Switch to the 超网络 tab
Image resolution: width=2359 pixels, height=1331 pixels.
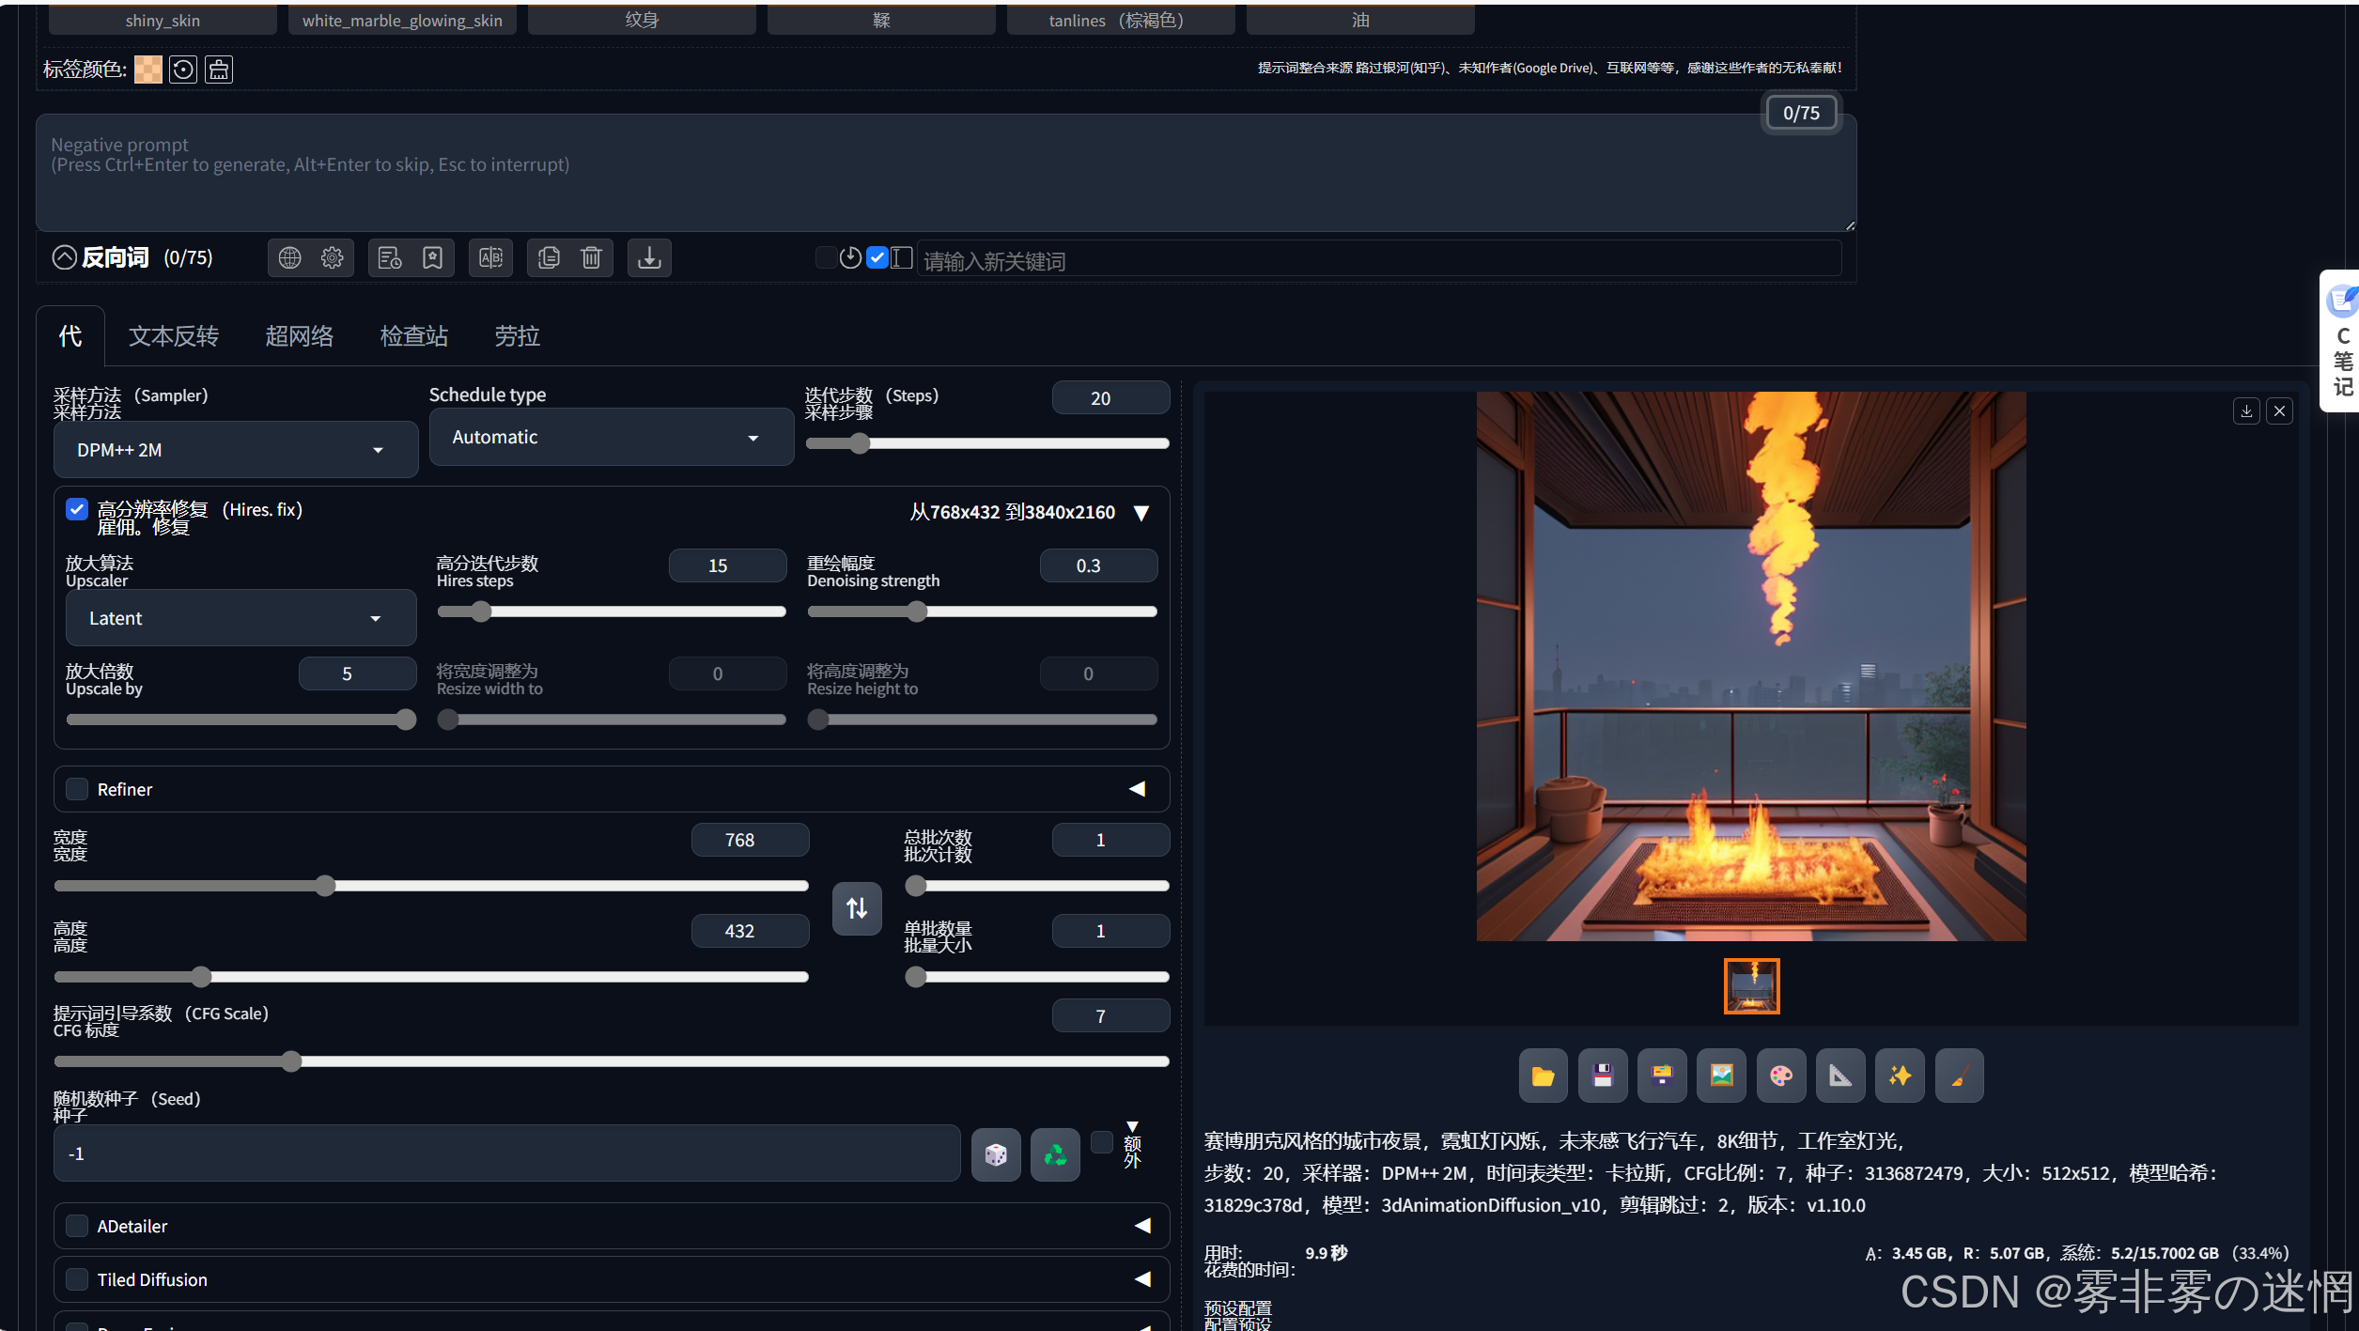click(299, 336)
